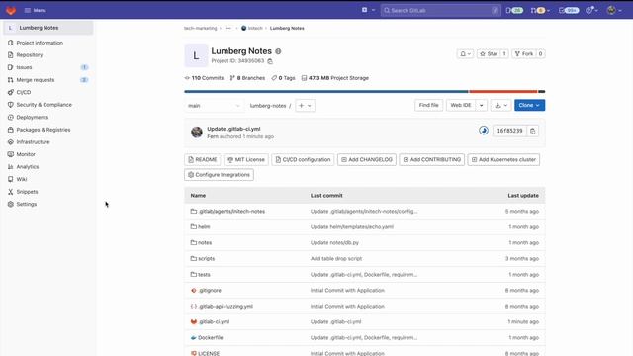Screen dimensions: 633x356
Task: Open .gitlab-ci.yml file
Action: coord(214,321)
